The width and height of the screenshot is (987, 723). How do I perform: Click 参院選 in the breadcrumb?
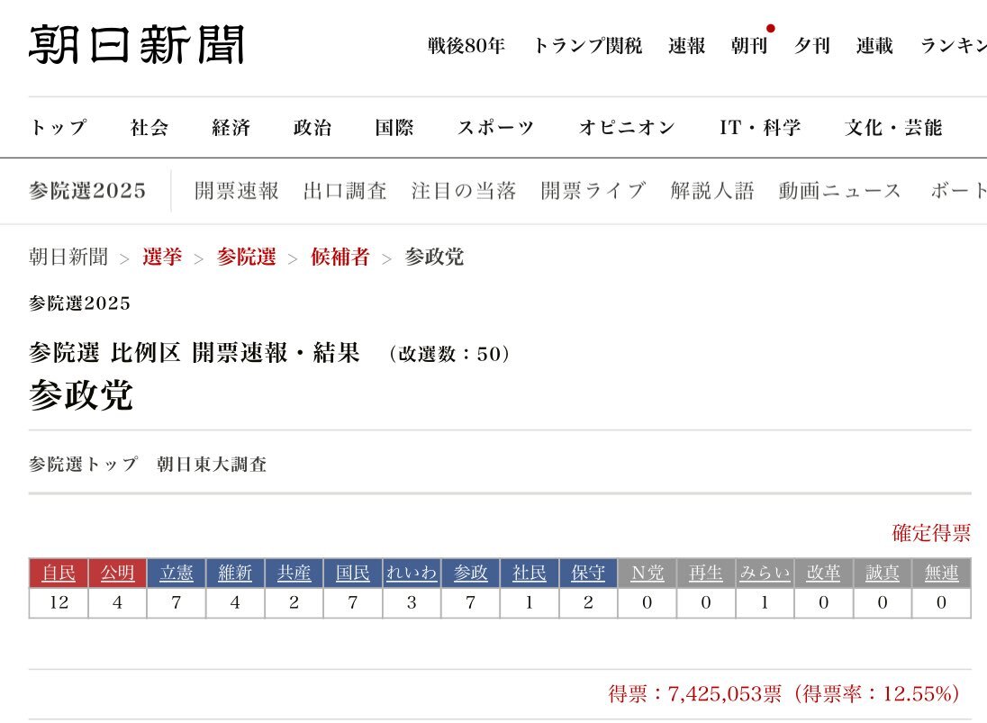pyautogui.click(x=246, y=257)
